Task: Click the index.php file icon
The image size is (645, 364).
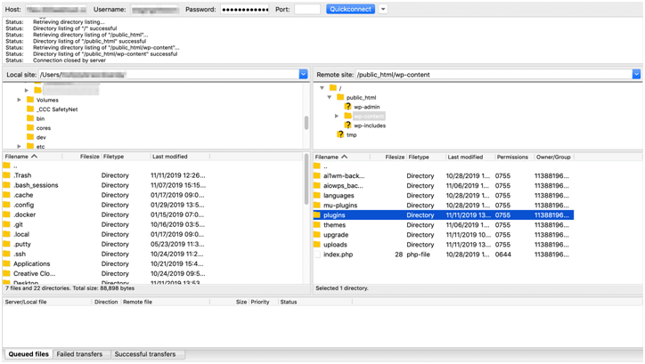Action: coord(317,255)
